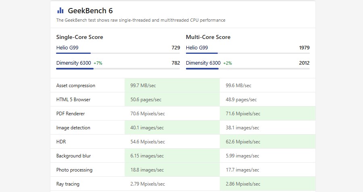Open the Dimensity 6300 single-core link

pos(73,63)
